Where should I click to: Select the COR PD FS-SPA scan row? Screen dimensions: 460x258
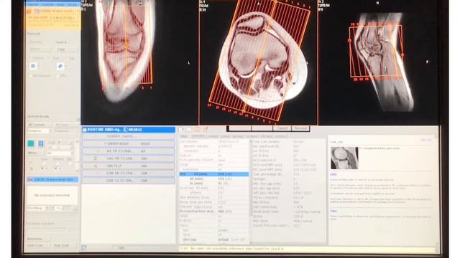click(x=128, y=173)
